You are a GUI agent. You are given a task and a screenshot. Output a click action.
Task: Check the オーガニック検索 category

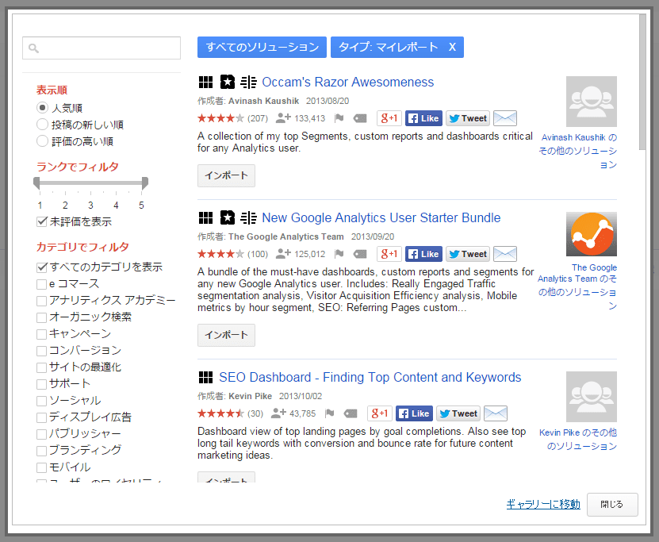point(41,317)
